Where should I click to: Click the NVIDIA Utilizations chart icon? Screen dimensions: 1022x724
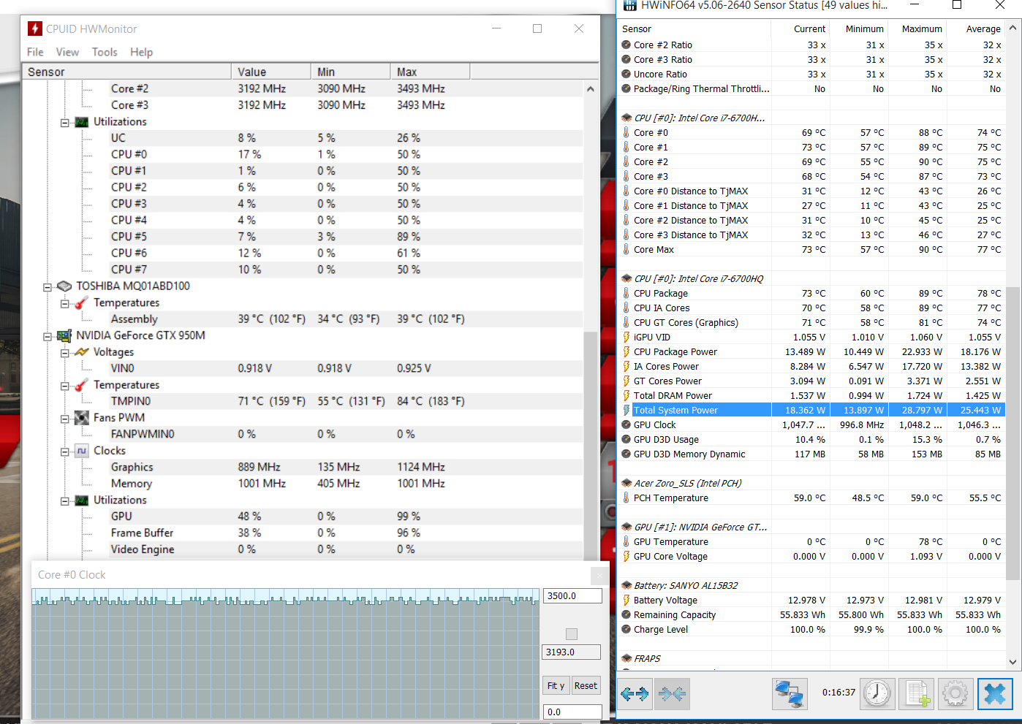point(82,500)
